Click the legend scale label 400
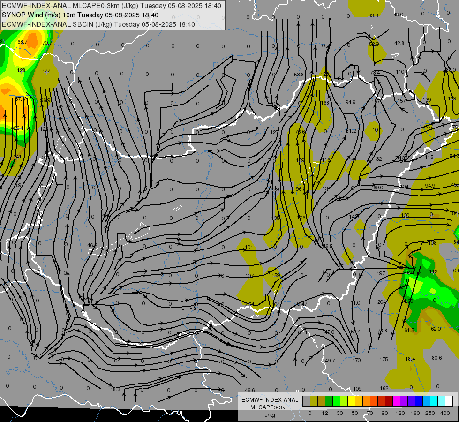 [x=445, y=413]
